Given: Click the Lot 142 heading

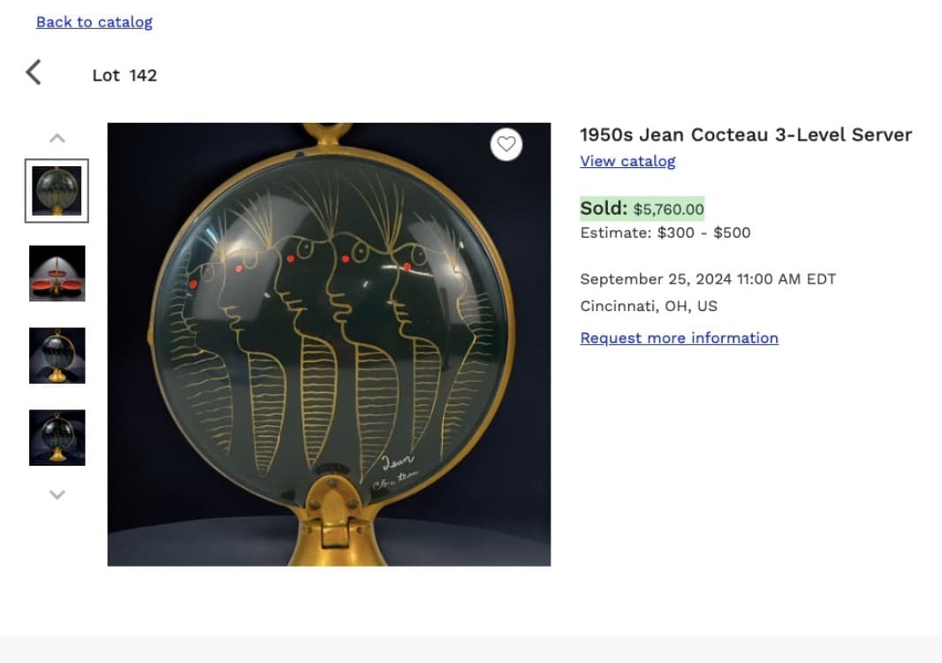Looking at the screenshot, I should click(123, 75).
